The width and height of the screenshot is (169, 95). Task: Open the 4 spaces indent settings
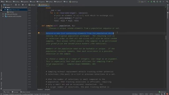coord(157,94)
